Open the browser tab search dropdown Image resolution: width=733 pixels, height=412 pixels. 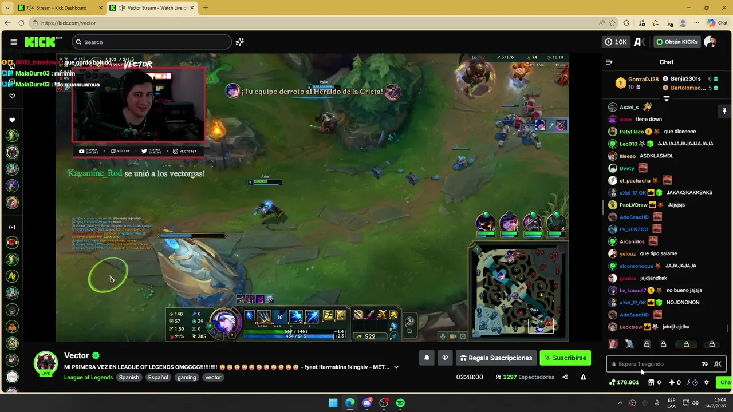(7, 8)
